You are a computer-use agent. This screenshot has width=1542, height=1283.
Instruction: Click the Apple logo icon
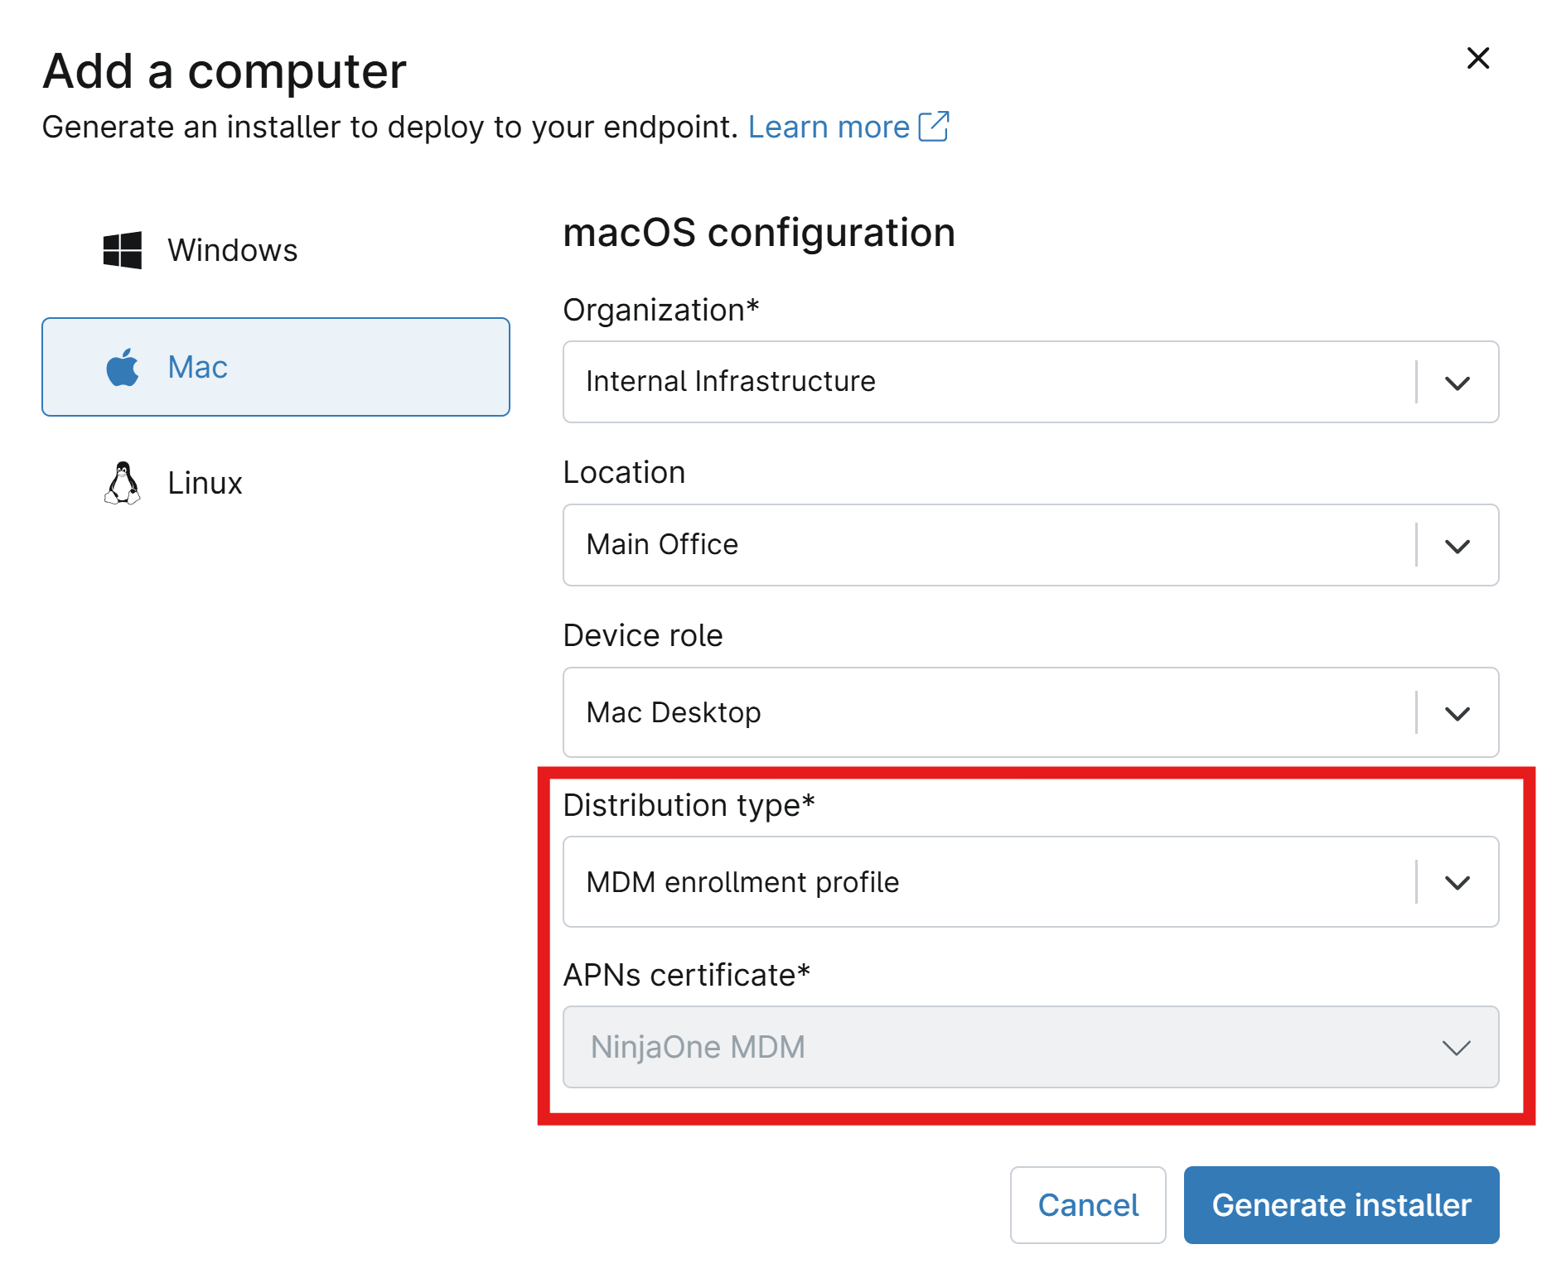[123, 367]
